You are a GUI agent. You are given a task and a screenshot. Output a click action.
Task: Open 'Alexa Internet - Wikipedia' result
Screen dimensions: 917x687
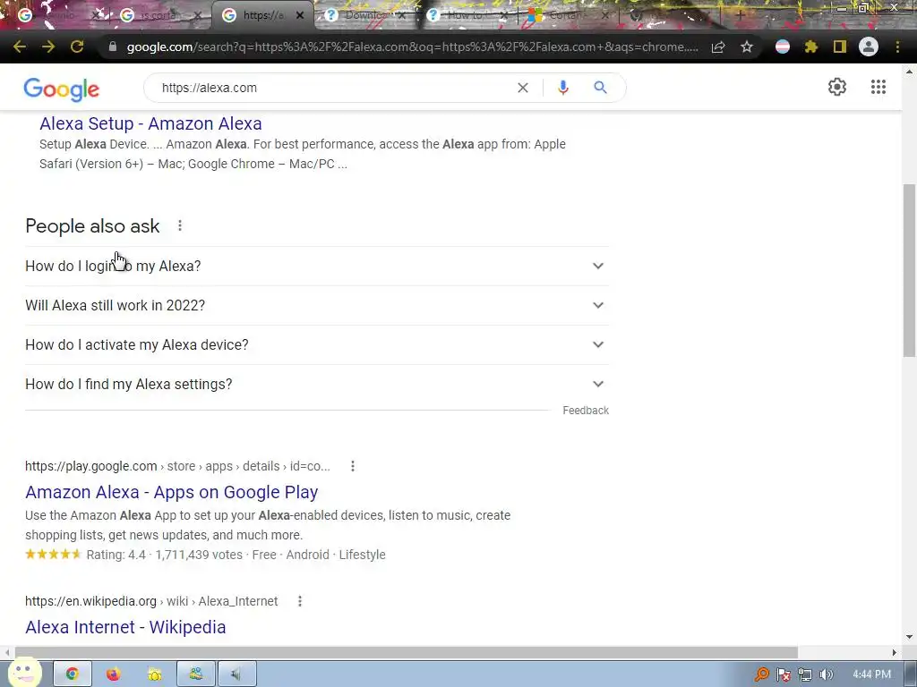[125, 627]
